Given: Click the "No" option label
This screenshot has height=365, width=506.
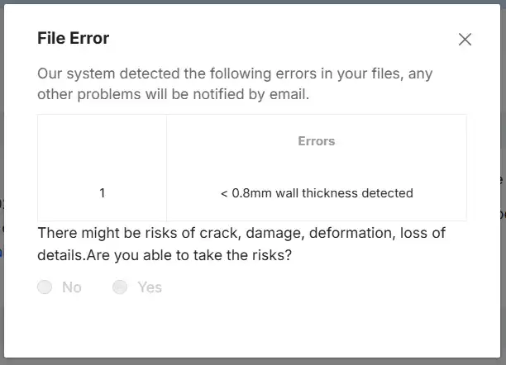Looking at the screenshot, I should pyautogui.click(x=72, y=287).
